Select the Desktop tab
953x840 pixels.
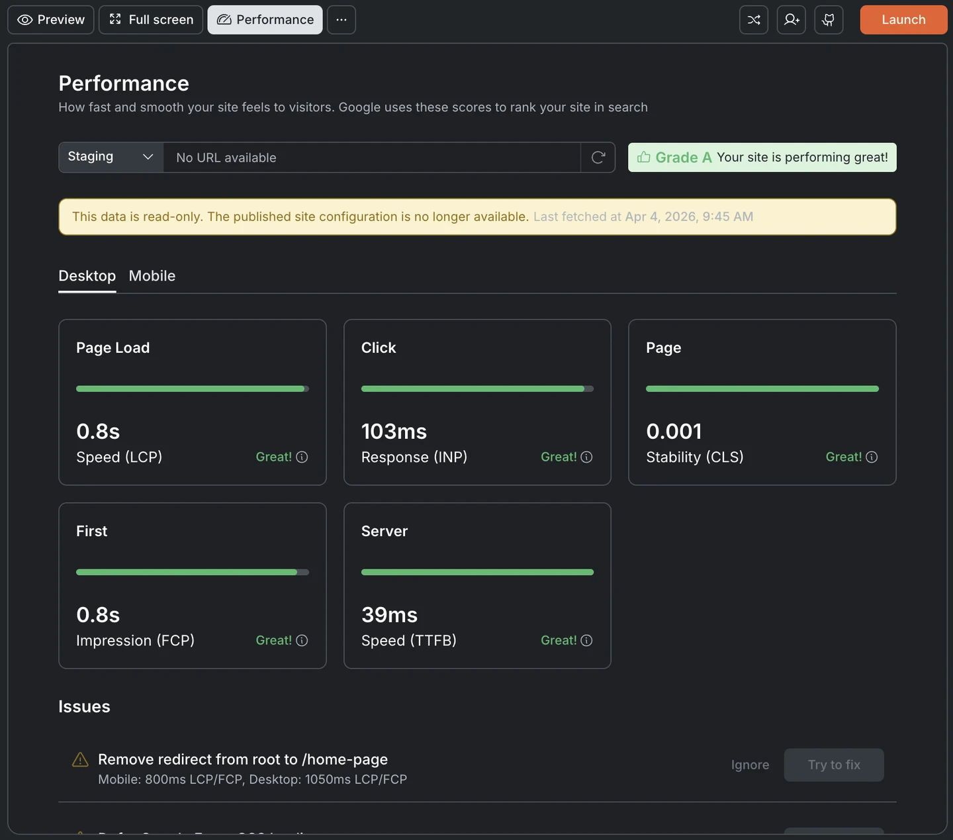pyautogui.click(x=87, y=276)
